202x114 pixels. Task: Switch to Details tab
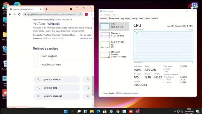[x=147, y=19]
